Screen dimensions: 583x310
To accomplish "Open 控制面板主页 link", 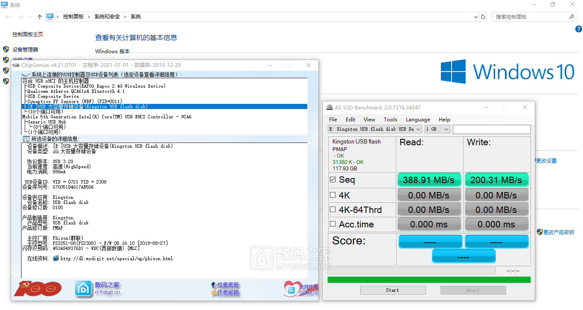I will tap(28, 34).
